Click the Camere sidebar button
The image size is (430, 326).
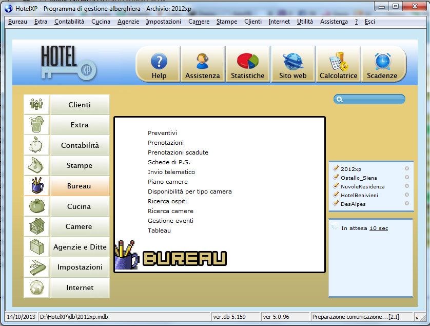[80, 227]
